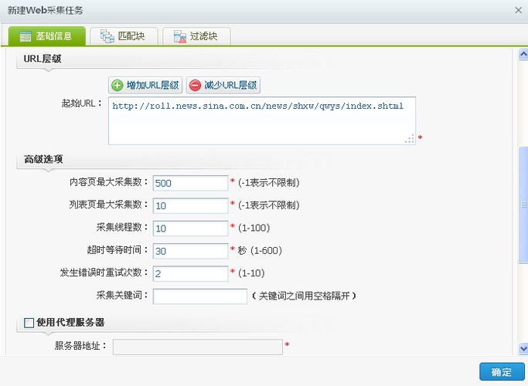Viewport: 528px width, 386px height.
Task: Switch to the 匹配块 tab
Action: (123, 36)
